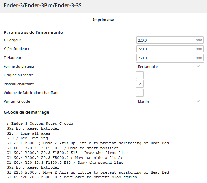This screenshot has height=183, width=207.
Task: Enable Volume de fabrication chauffant checkbox
Action: 140,93
